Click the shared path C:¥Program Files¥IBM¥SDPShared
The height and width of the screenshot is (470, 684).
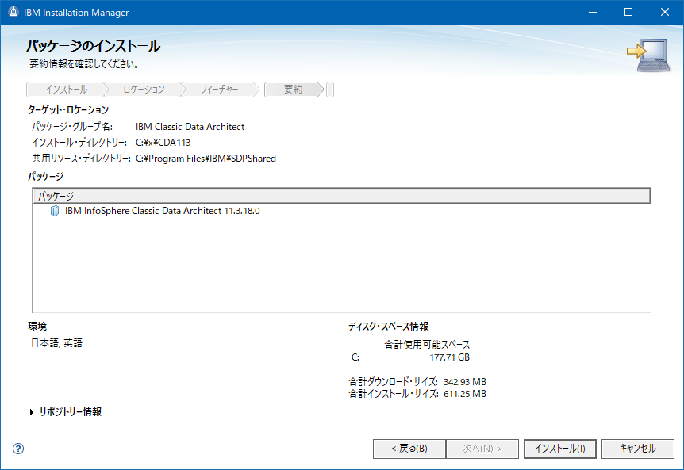click(x=206, y=159)
